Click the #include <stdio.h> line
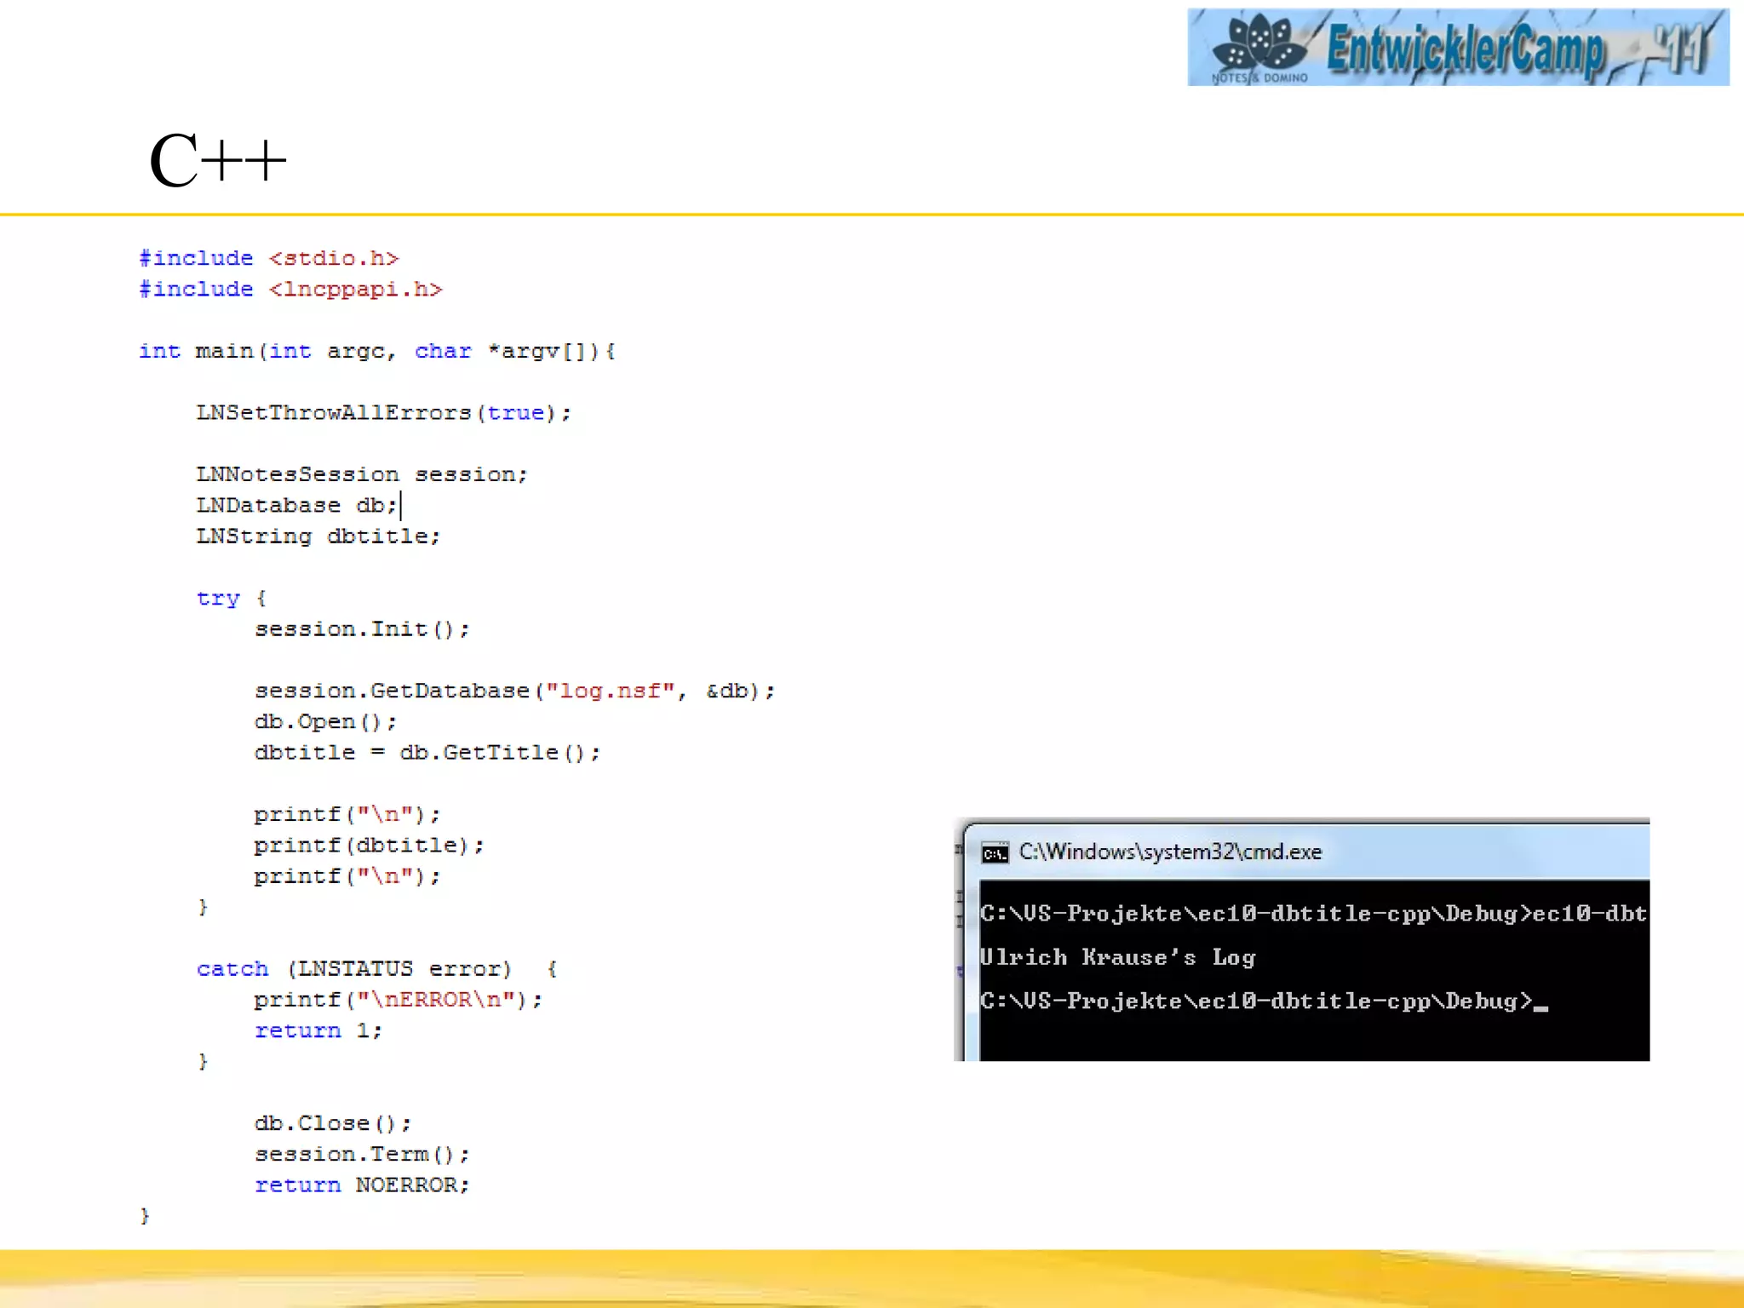 point(268,258)
